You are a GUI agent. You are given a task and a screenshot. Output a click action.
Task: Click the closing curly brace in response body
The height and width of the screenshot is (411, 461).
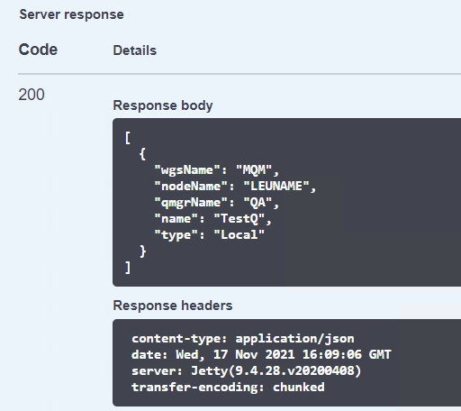coord(142,251)
